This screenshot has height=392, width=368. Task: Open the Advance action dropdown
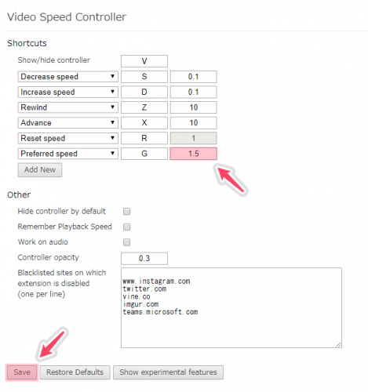[67, 123]
